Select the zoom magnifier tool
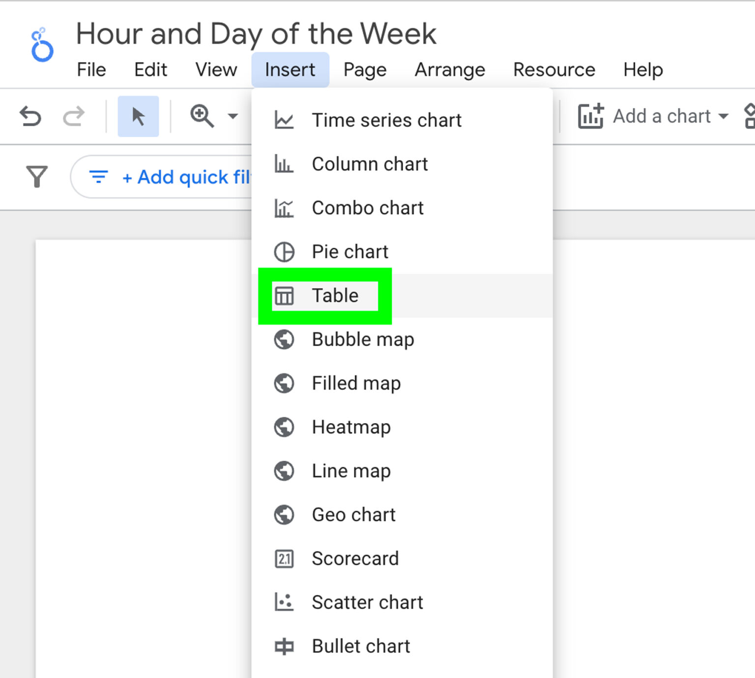 point(201,116)
